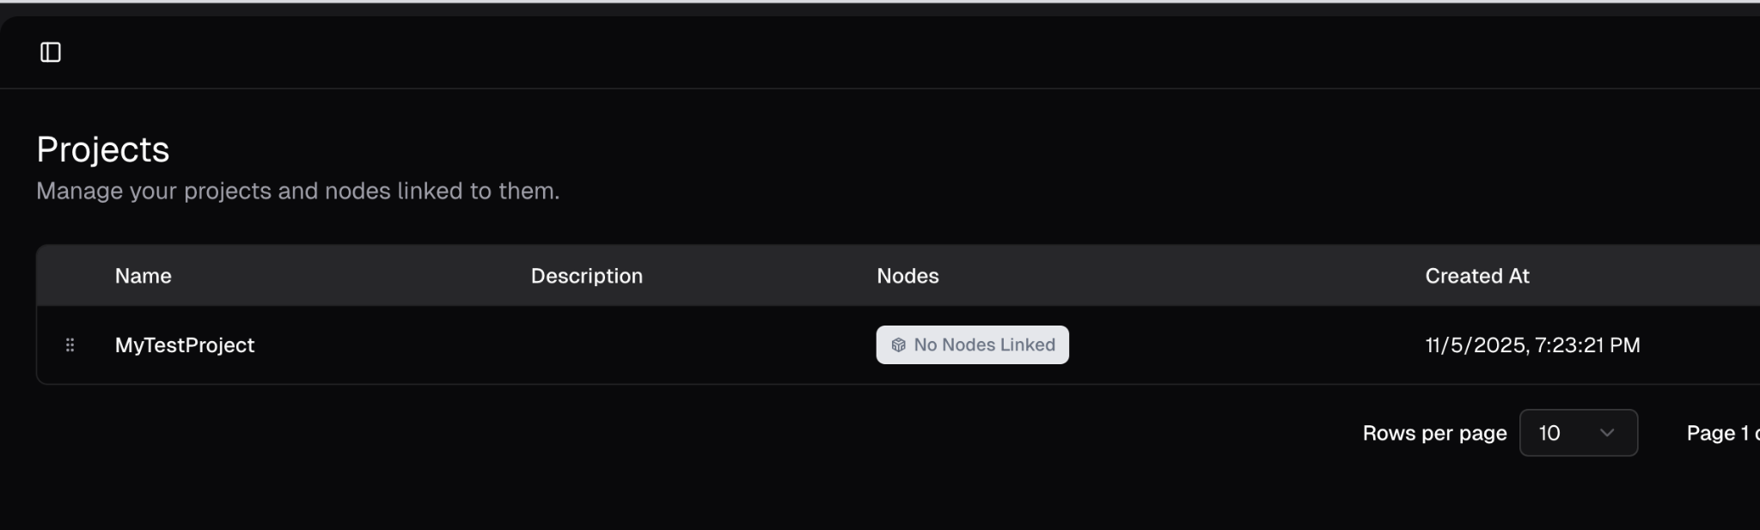
Task: Click the Projects page heading
Action: coord(103,149)
